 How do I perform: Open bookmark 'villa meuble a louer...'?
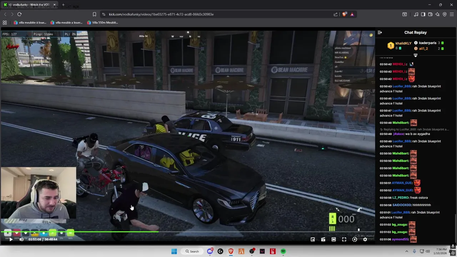66,22
